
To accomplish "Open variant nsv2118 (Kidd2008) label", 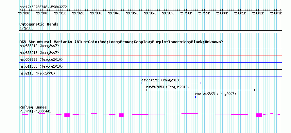I will coord(37,73).
